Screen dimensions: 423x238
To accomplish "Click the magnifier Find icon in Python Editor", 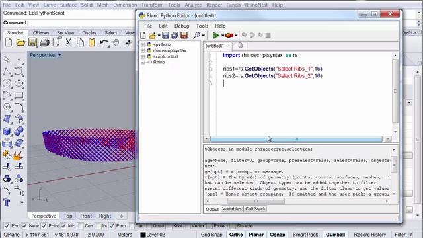I will coord(197,35).
